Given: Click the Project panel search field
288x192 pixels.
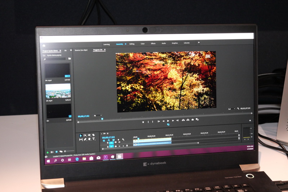Looking at the screenshot, I should pos(55,59).
